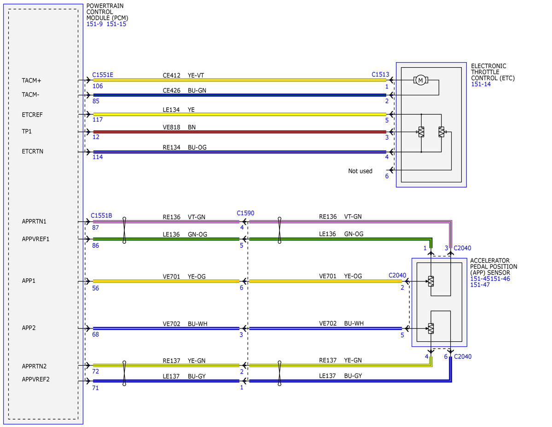
Task: Select connector label C1513
Action: tap(380, 74)
